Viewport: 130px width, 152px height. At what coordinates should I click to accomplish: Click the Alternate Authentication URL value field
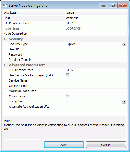coord(96,107)
